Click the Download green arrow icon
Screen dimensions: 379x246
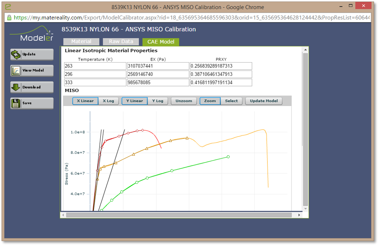click(x=16, y=87)
